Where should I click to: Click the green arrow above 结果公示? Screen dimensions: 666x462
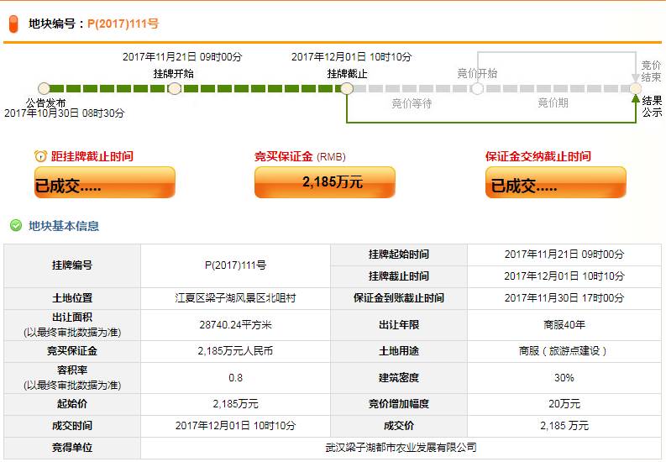[x=636, y=100]
